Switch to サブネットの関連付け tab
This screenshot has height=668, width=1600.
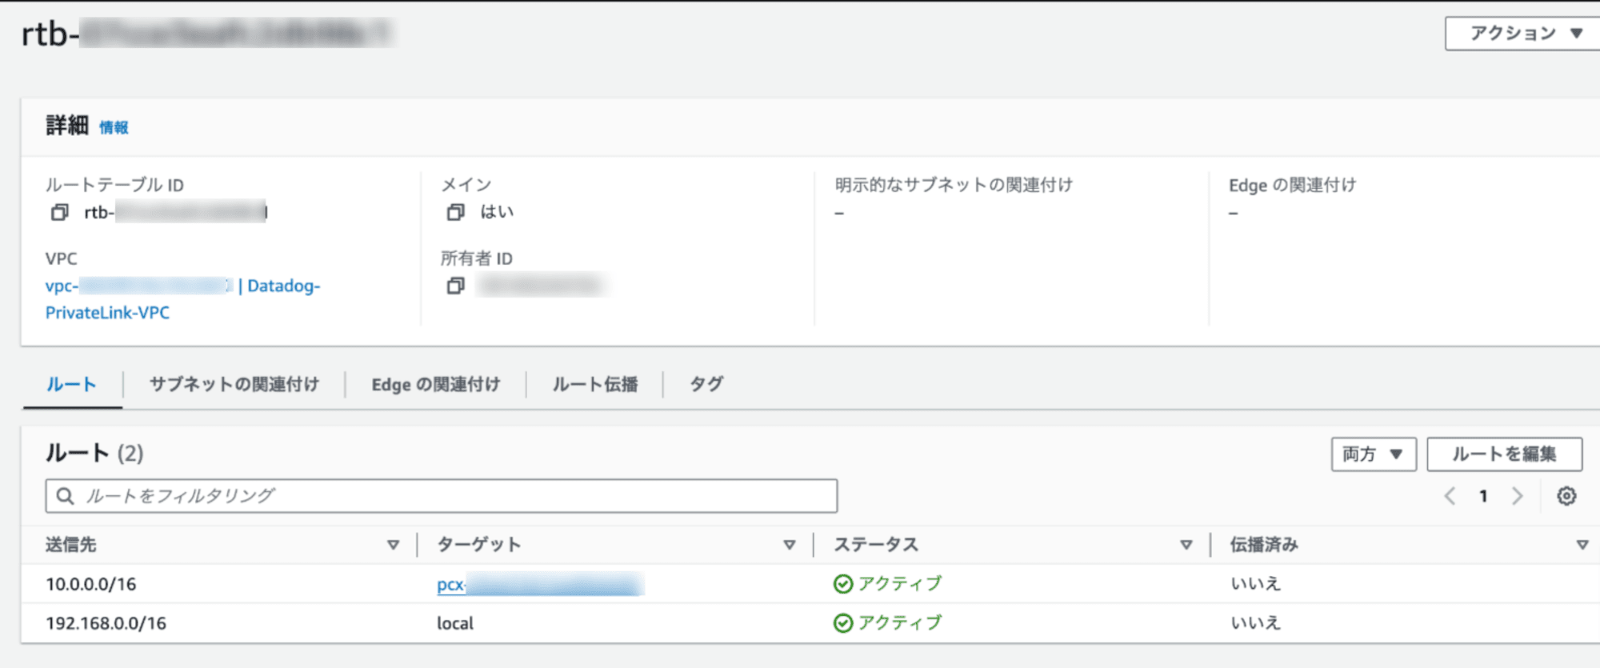pyautogui.click(x=234, y=385)
